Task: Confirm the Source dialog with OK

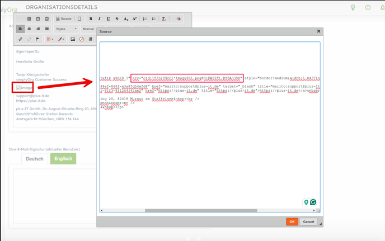Action: click(292, 221)
